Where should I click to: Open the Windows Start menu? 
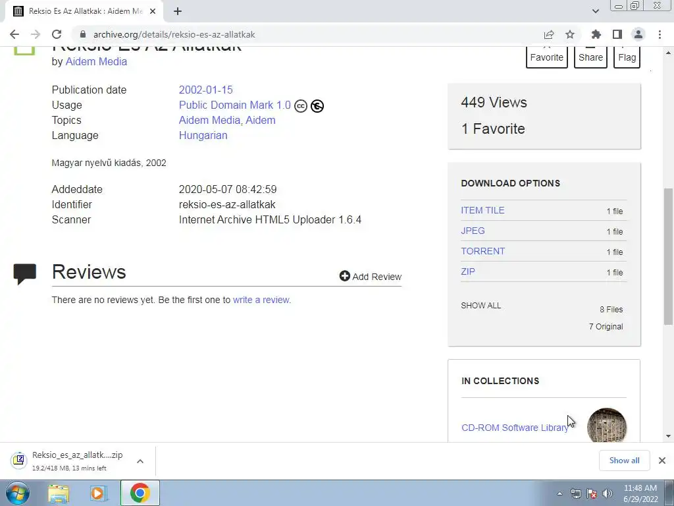pos(17,493)
